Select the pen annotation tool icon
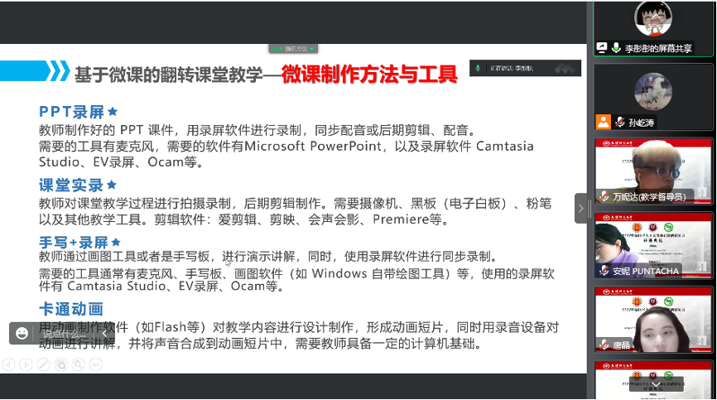 [43, 364]
